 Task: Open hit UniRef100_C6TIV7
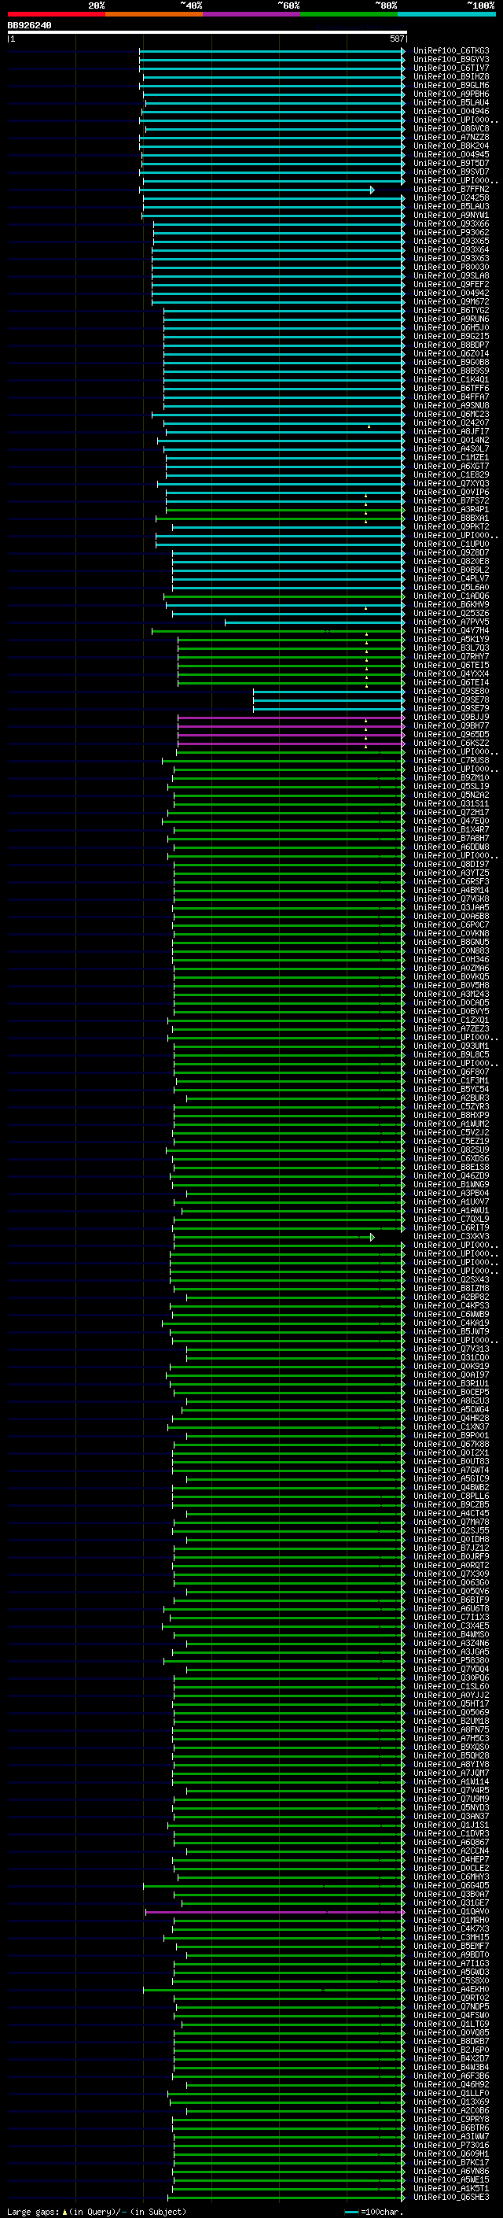[x=451, y=68]
